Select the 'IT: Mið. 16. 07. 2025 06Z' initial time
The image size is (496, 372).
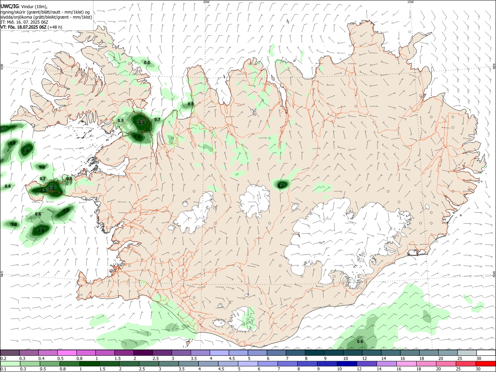(24, 22)
